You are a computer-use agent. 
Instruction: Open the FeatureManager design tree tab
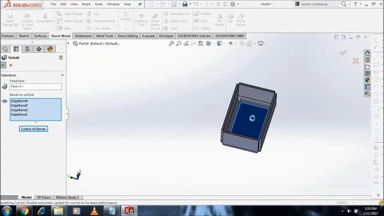pos(5,49)
